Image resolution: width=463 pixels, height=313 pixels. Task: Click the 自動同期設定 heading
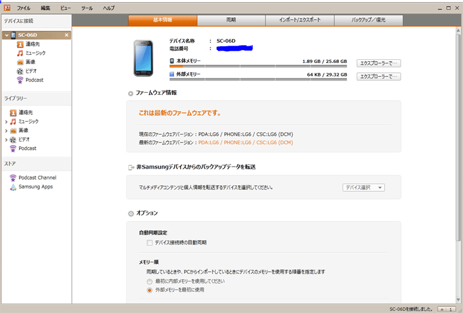(153, 233)
